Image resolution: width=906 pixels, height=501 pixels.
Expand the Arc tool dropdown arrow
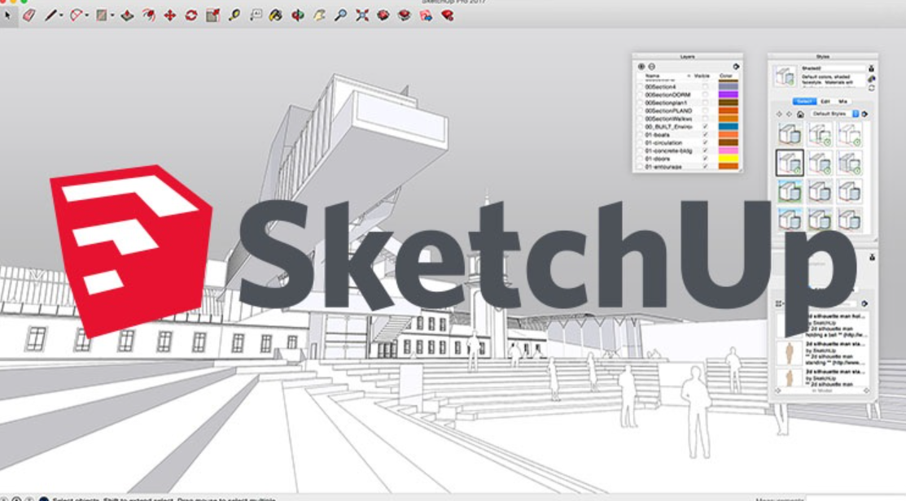click(86, 16)
